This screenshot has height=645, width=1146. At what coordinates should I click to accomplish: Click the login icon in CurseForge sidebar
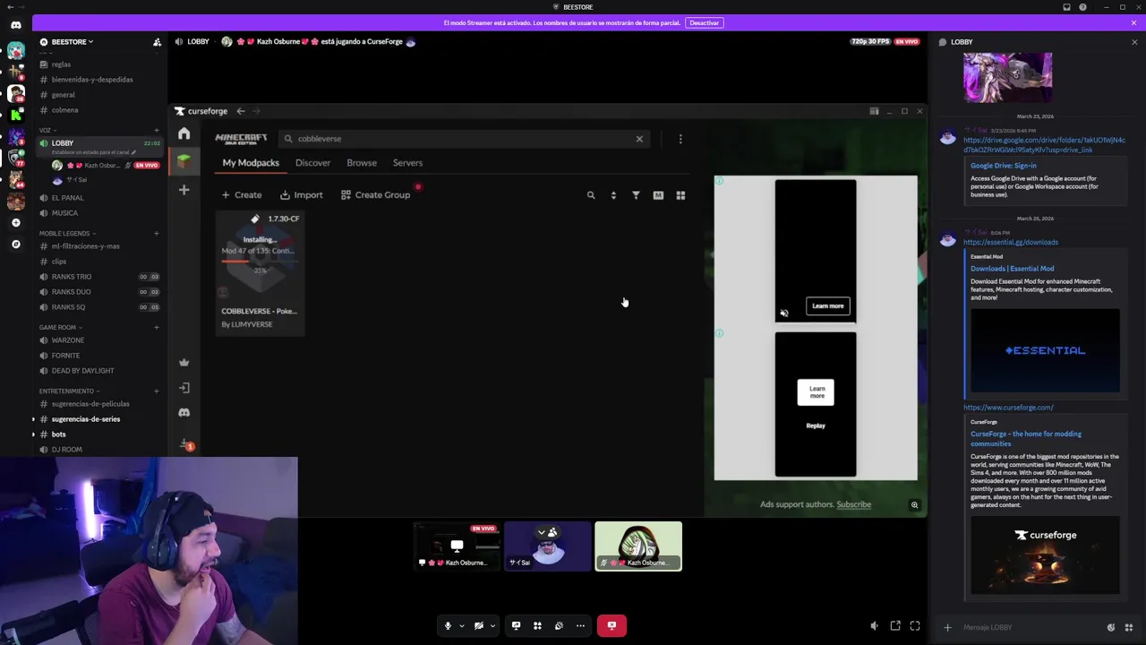point(184,388)
